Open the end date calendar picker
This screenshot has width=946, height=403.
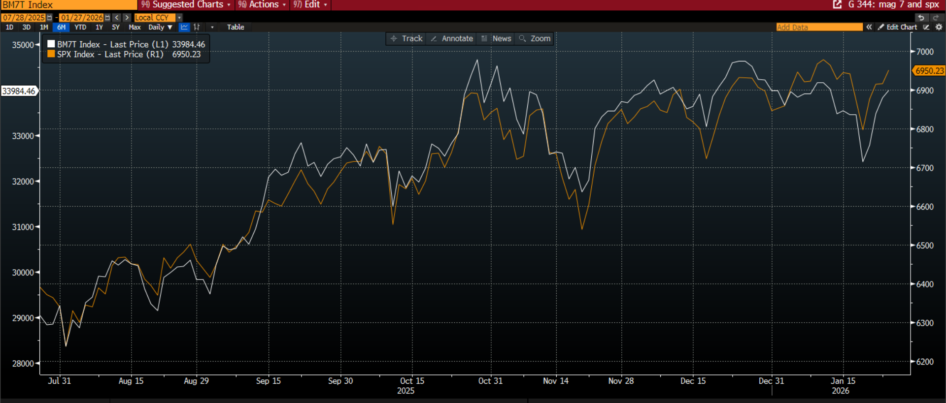107,18
